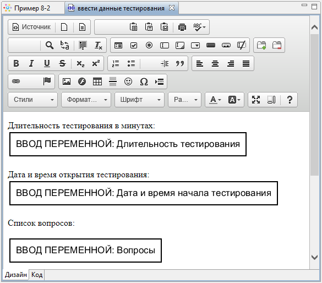Insert smiley emoticon
The width and height of the screenshot is (322, 283).
pos(128,81)
